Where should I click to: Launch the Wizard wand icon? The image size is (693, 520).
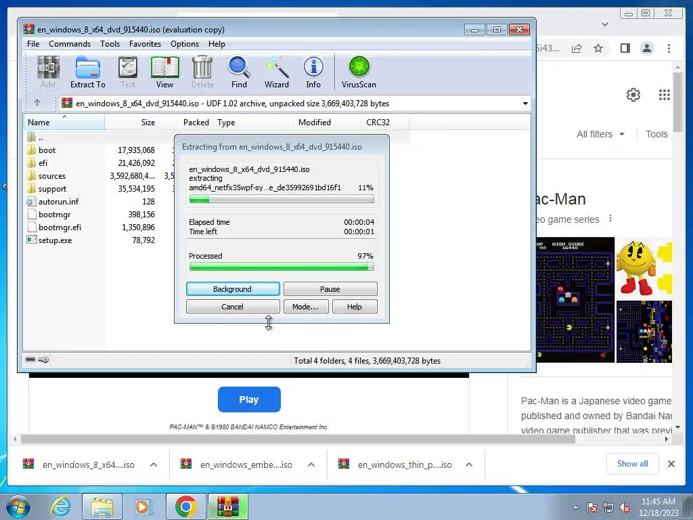coord(277,72)
